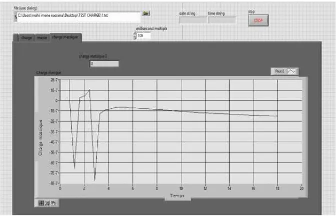Image resolution: width=336 pixels, height=217 pixels.
Task: Click the Charge massique graph title label
Action: click(x=48, y=73)
